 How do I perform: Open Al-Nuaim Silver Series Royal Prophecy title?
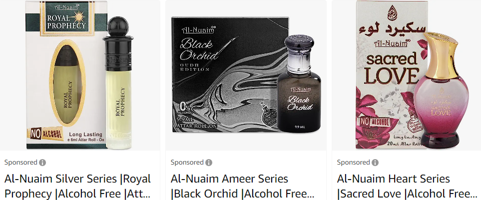tap(77, 186)
